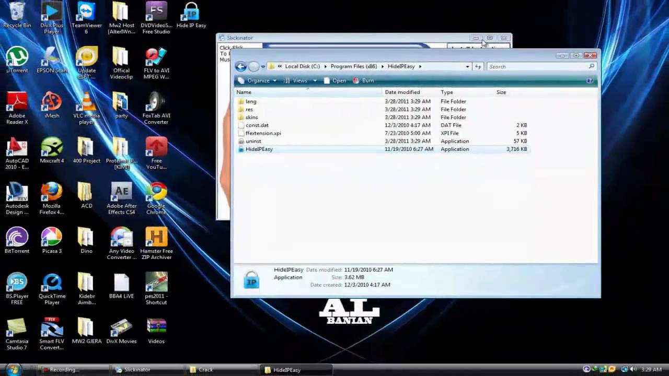The image size is (669, 376).
Task: Open the Explorer help icon
Action: [590, 80]
